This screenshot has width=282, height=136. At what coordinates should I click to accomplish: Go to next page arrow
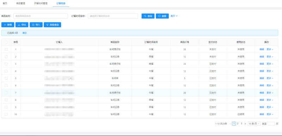[x=245, y=124]
